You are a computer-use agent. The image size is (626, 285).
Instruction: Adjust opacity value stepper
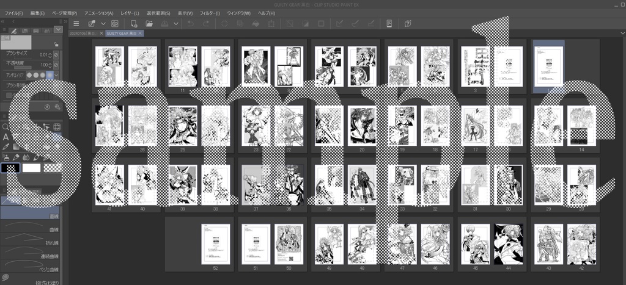click(50, 65)
